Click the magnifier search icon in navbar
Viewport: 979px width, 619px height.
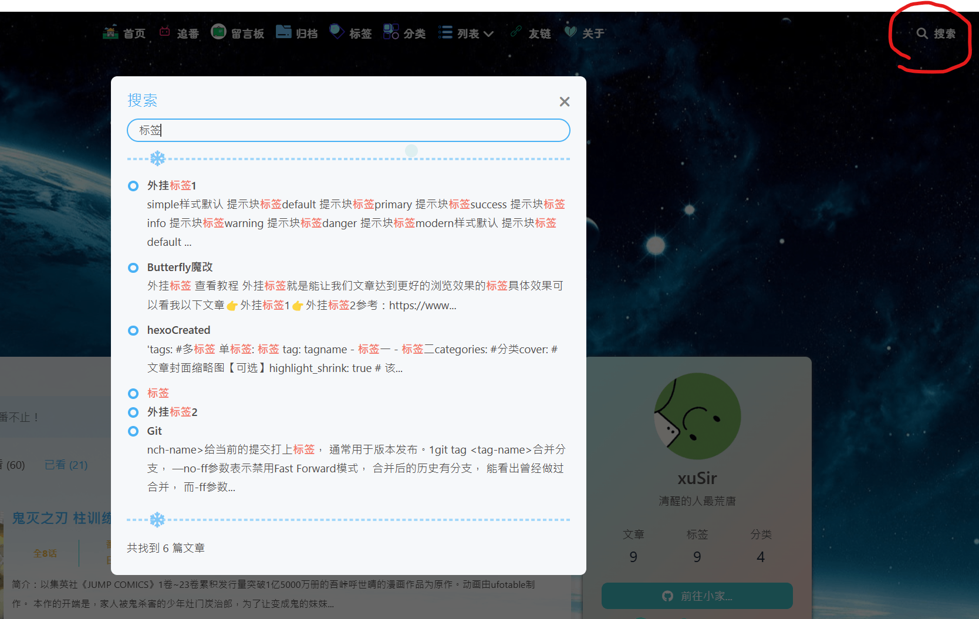click(x=922, y=33)
